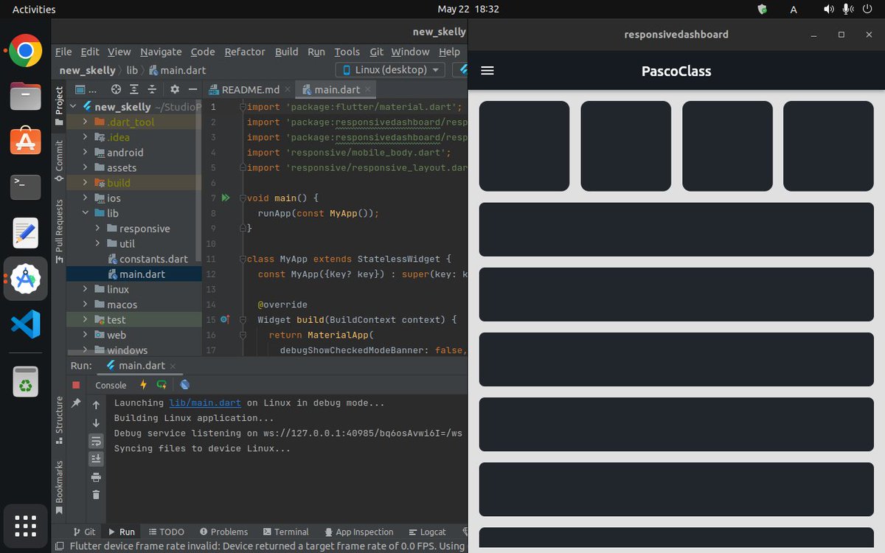Collapse the lib folder in project tree
This screenshot has height=553, width=885.
point(86,213)
